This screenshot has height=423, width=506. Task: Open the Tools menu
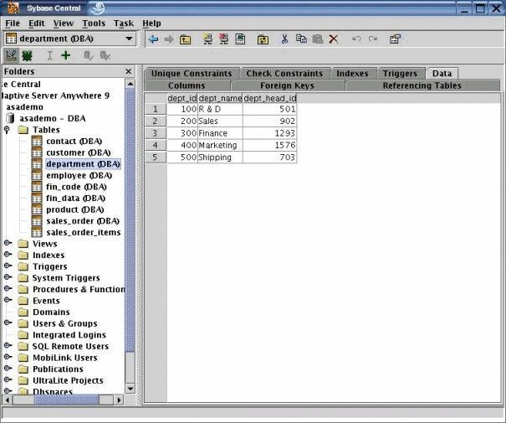pos(94,23)
